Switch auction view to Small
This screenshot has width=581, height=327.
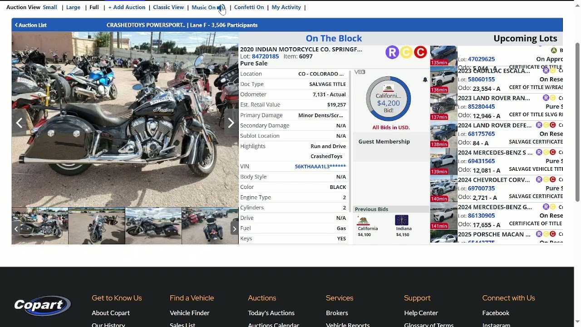click(50, 7)
